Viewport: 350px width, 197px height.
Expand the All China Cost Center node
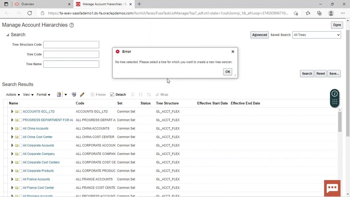coord(12,137)
